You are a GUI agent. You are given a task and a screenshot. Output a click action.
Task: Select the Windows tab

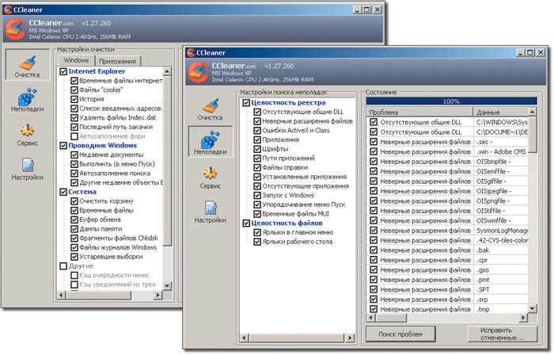(76, 60)
